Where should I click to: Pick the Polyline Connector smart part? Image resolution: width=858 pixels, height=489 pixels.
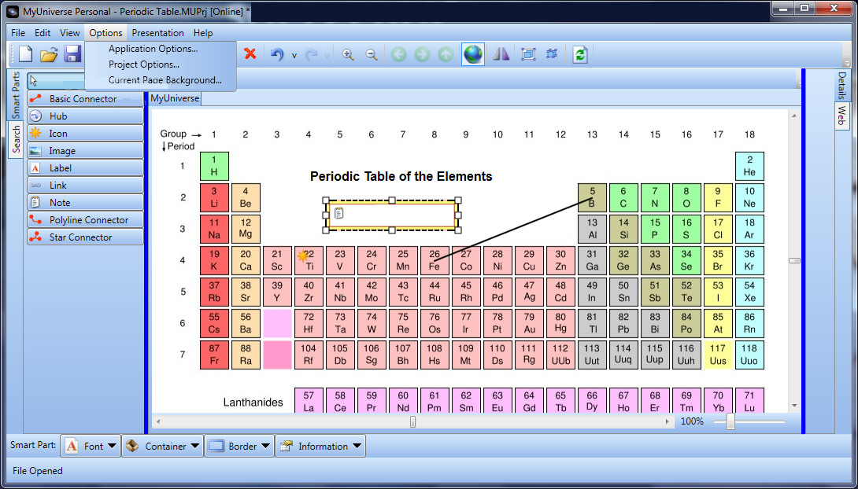(85, 220)
